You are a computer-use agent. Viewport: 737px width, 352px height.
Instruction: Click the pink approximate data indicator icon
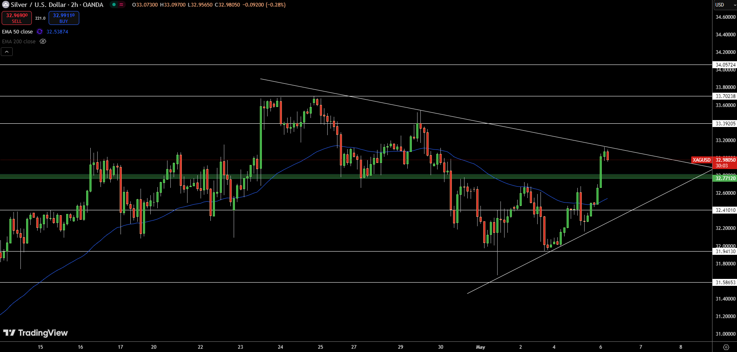[x=121, y=5]
